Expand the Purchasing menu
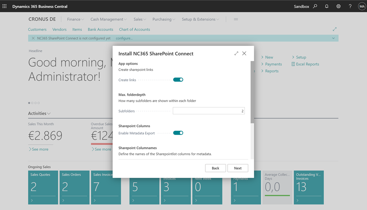Image resolution: width=367 pixels, height=210 pixels. click(x=163, y=19)
